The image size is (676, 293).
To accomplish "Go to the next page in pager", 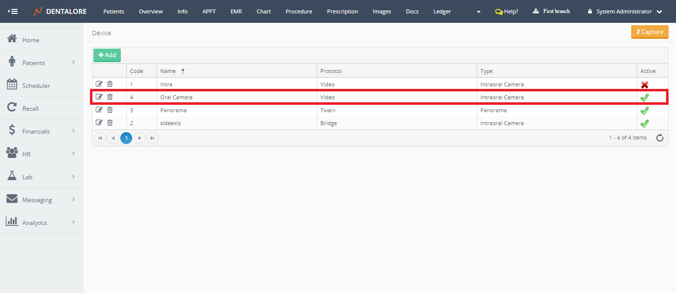I will coord(140,138).
